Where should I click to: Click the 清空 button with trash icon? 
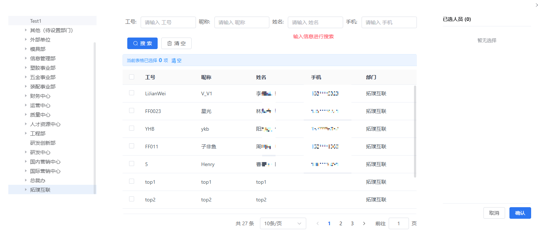point(176,43)
